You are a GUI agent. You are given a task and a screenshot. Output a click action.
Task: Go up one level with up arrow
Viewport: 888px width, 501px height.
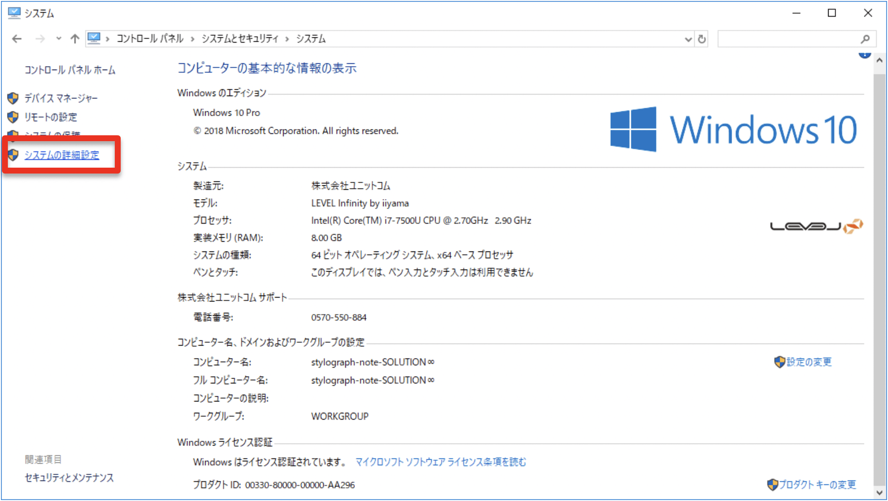(x=75, y=39)
